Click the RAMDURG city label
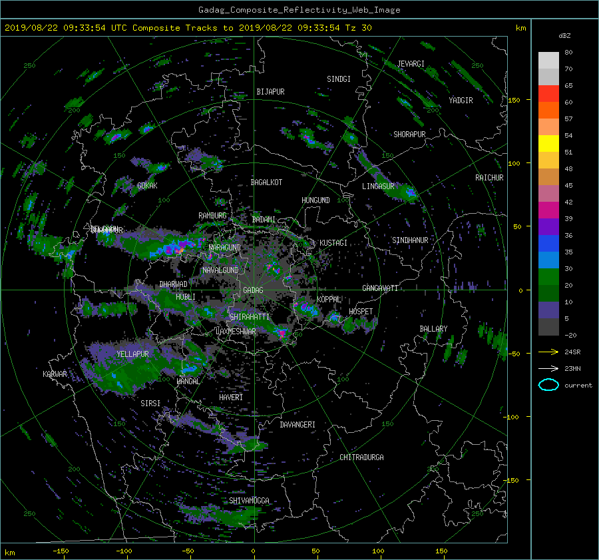 click(212, 216)
